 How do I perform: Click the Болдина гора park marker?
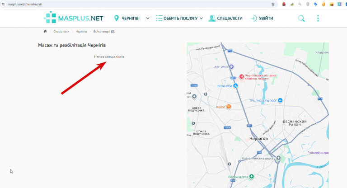click(x=251, y=177)
